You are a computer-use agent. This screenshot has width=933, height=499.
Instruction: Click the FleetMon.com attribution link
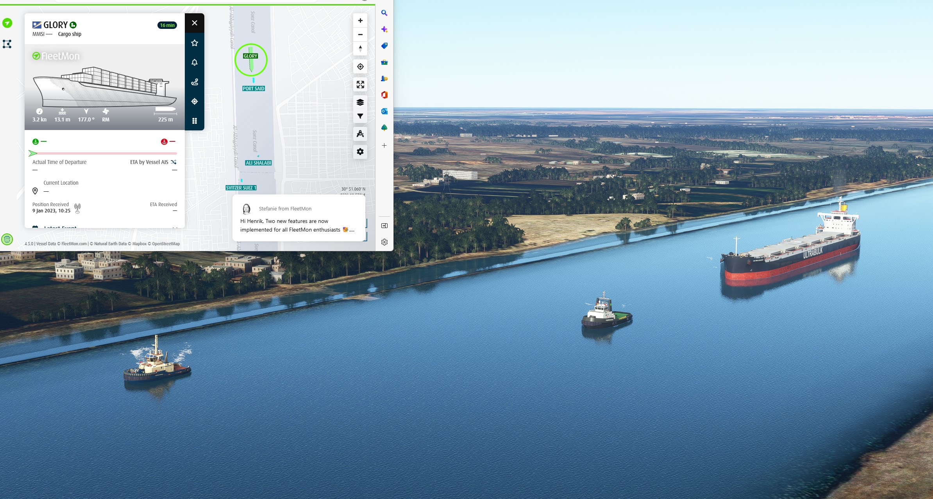[x=74, y=244]
